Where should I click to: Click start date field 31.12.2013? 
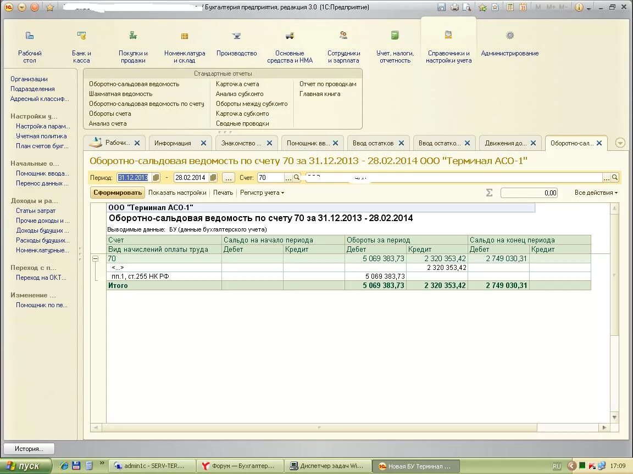pyautogui.click(x=134, y=177)
